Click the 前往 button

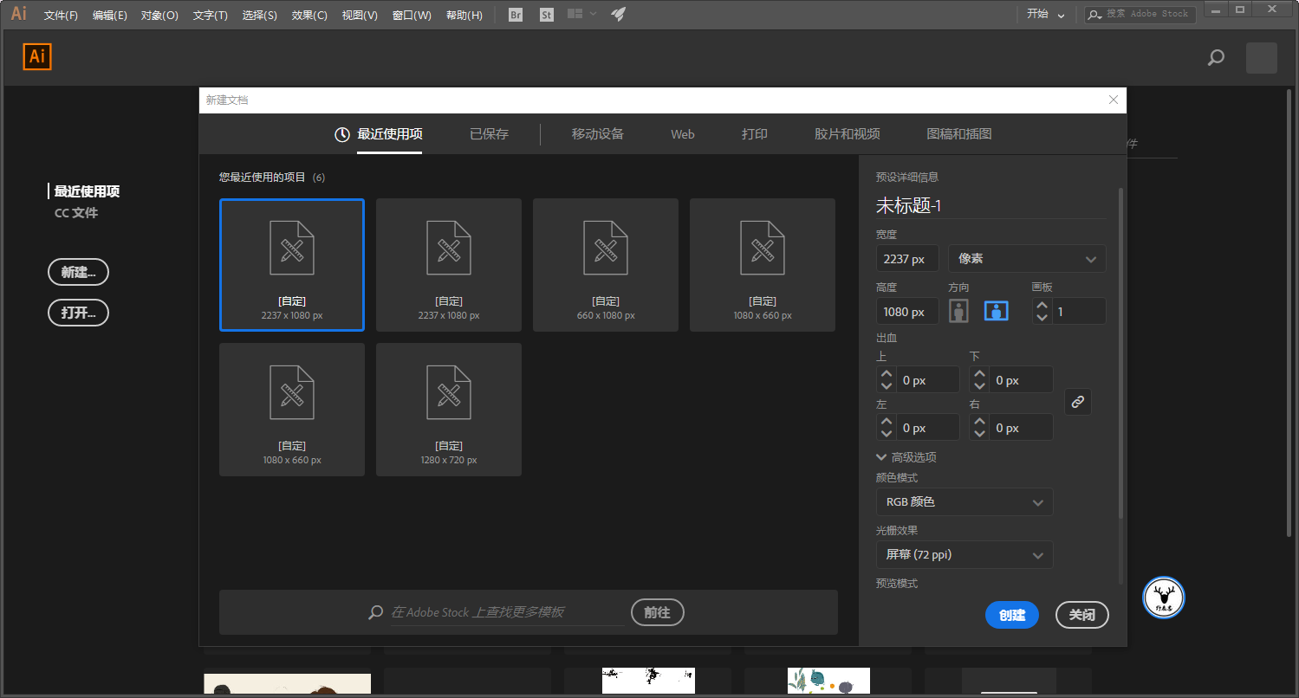pos(658,612)
